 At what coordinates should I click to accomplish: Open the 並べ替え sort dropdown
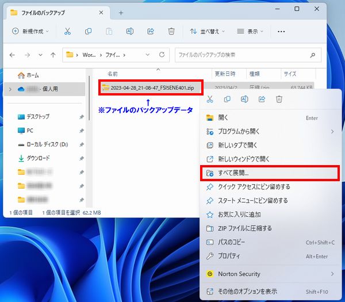[x=207, y=32]
